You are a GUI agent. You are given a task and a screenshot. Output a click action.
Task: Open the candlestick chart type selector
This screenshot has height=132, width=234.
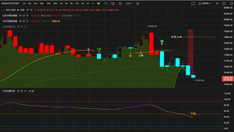pos(99,3)
